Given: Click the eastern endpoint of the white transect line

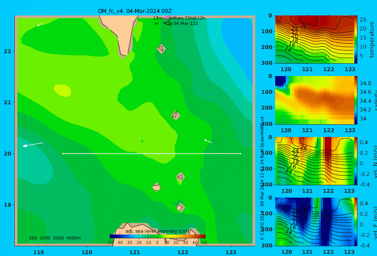Looking at the screenshot, I should click(x=241, y=154).
